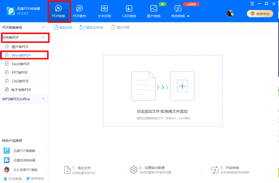Screen dimensions: 279x183
Task: Click the step 2 settings gear icon
Action: (134, 170)
